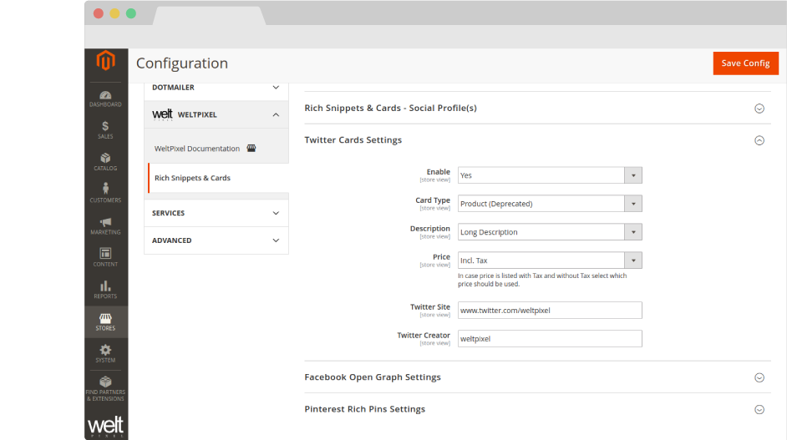The image size is (787, 440).
Task: Click the Magento logo icon
Action: (x=105, y=62)
